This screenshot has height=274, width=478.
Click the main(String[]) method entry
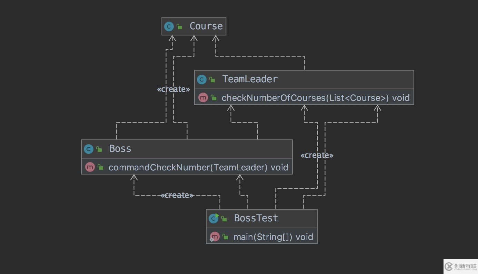tap(273, 237)
